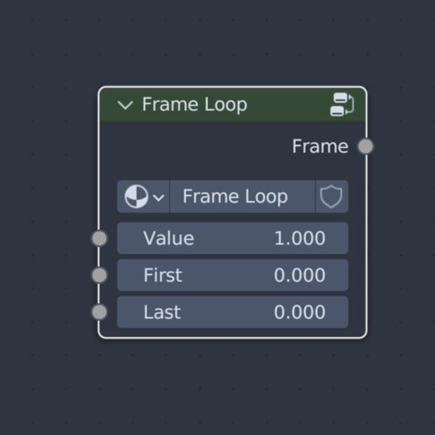Click the Frame output label
This screenshot has height=435, width=435.
(320, 146)
